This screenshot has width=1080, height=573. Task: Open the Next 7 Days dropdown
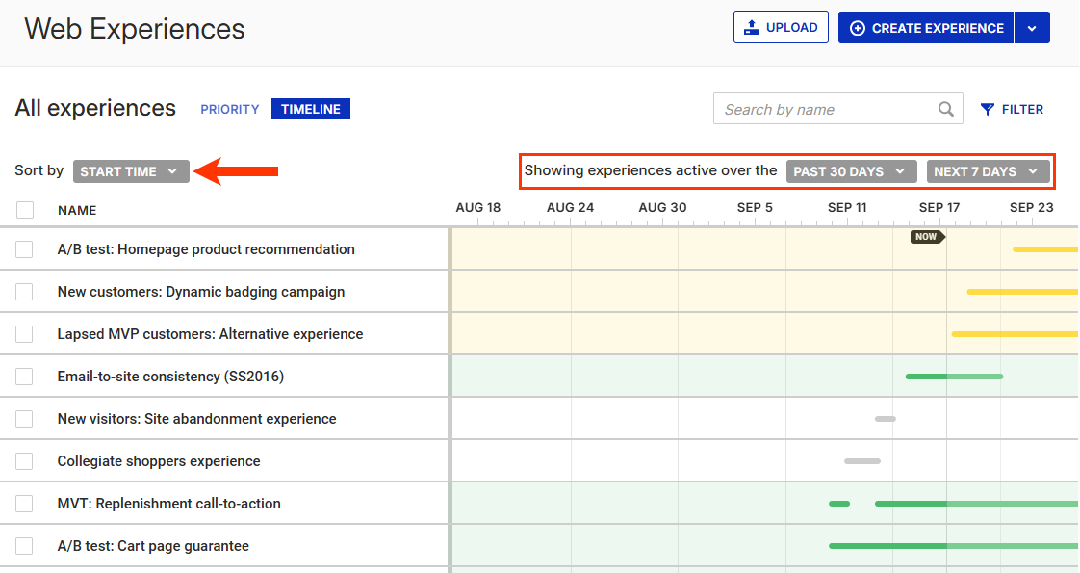[x=988, y=171]
